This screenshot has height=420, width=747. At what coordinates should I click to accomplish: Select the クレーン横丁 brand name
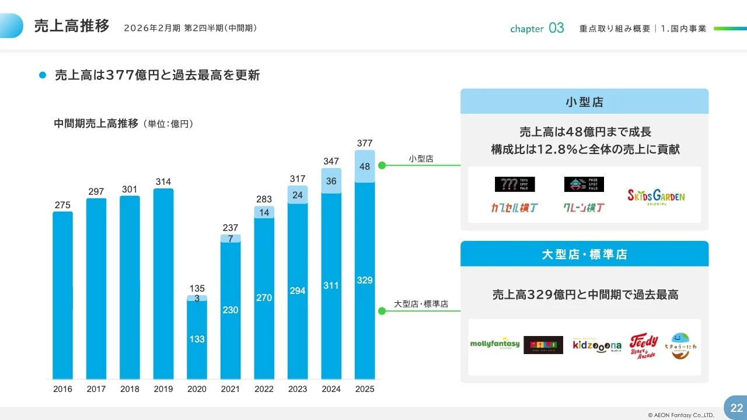coord(583,207)
